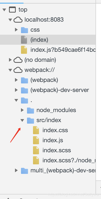Click the (no domain) cloud icon
The height and width of the screenshot is (199, 101).
point(18,60)
